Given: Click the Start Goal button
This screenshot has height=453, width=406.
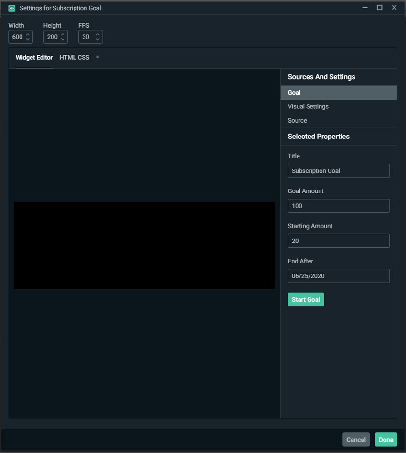Looking at the screenshot, I should pos(306,300).
